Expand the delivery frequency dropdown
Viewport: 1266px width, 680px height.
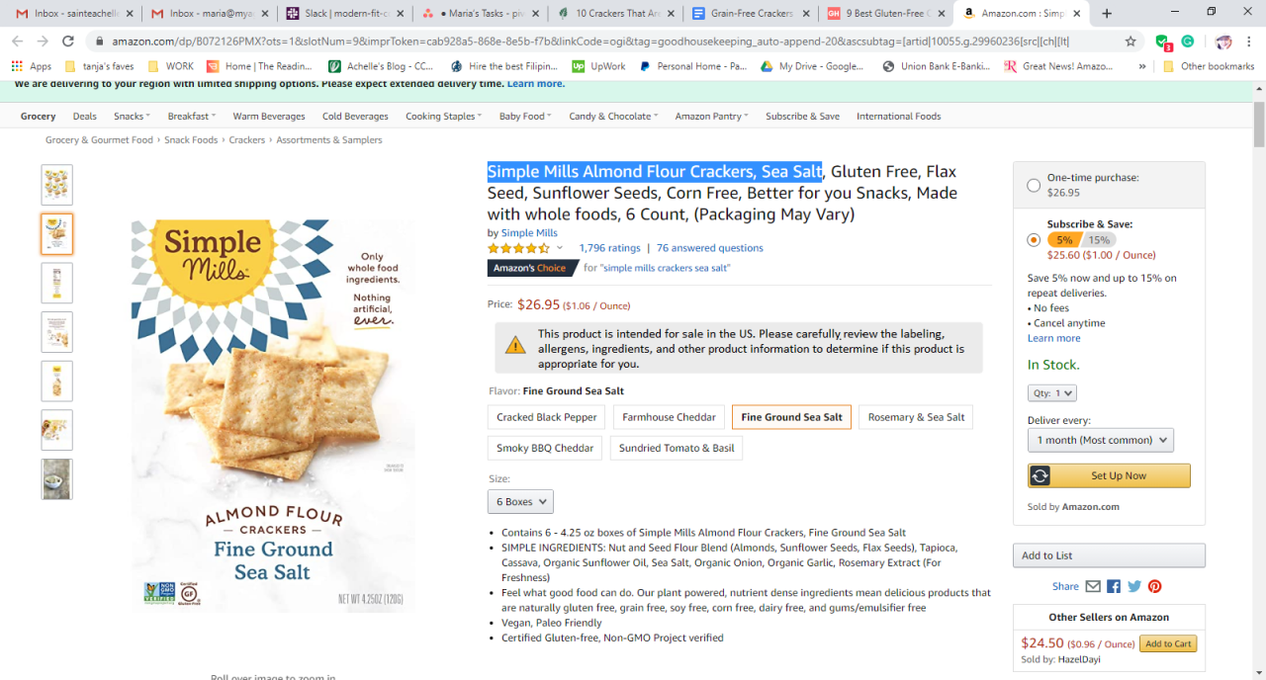click(x=1100, y=440)
